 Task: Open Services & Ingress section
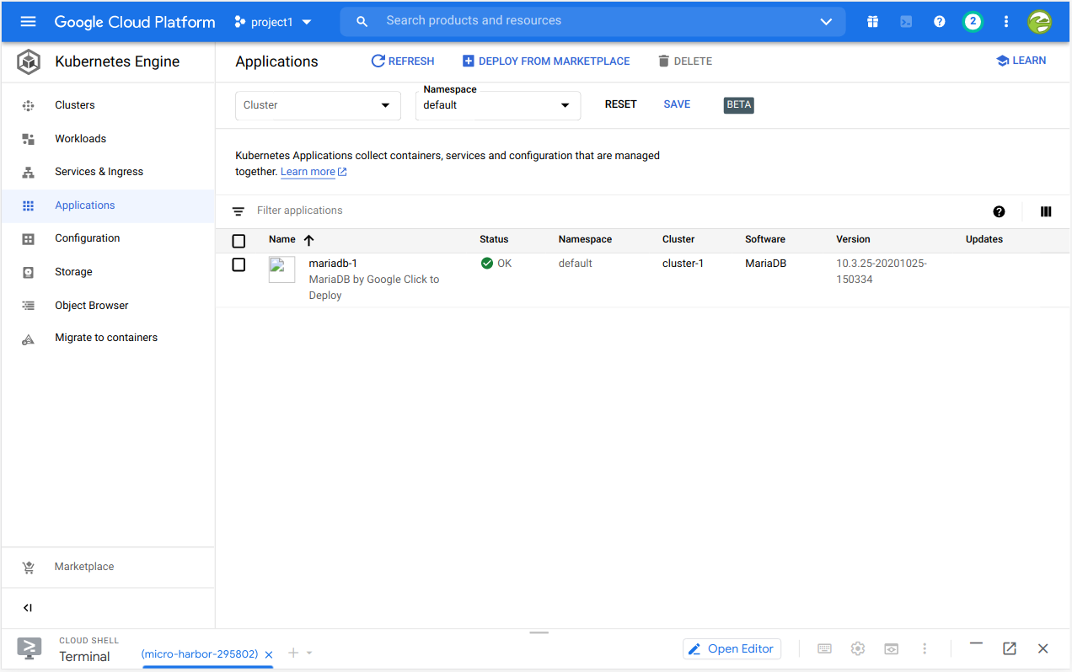pos(99,172)
